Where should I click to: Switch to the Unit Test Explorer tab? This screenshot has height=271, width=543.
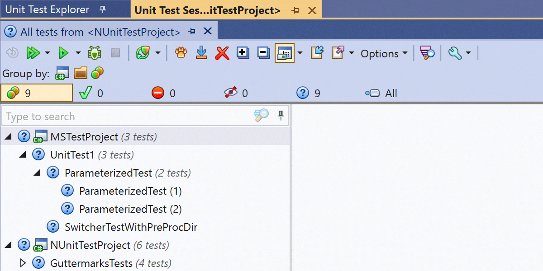[x=47, y=9]
